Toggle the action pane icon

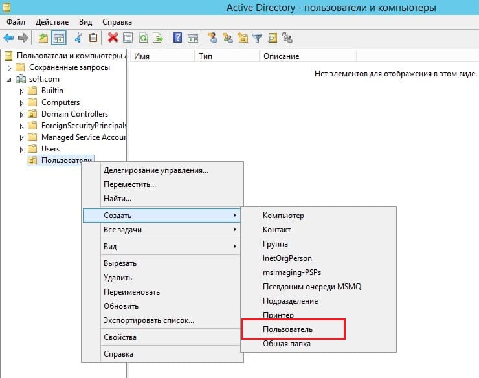click(193, 38)
